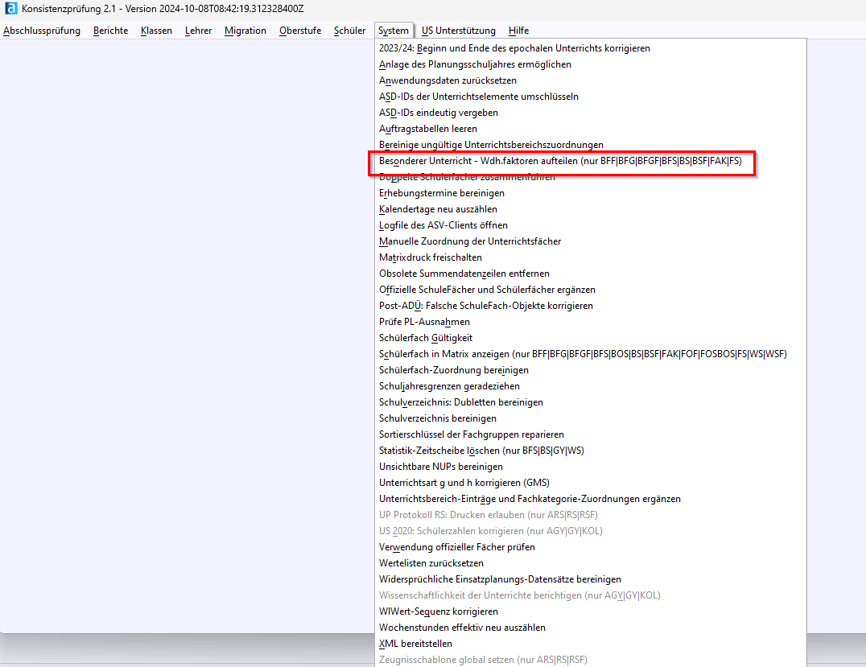Select Anwendungsdaten zurücksetzen
Screen dimensions: 866x667
(591, 80)
